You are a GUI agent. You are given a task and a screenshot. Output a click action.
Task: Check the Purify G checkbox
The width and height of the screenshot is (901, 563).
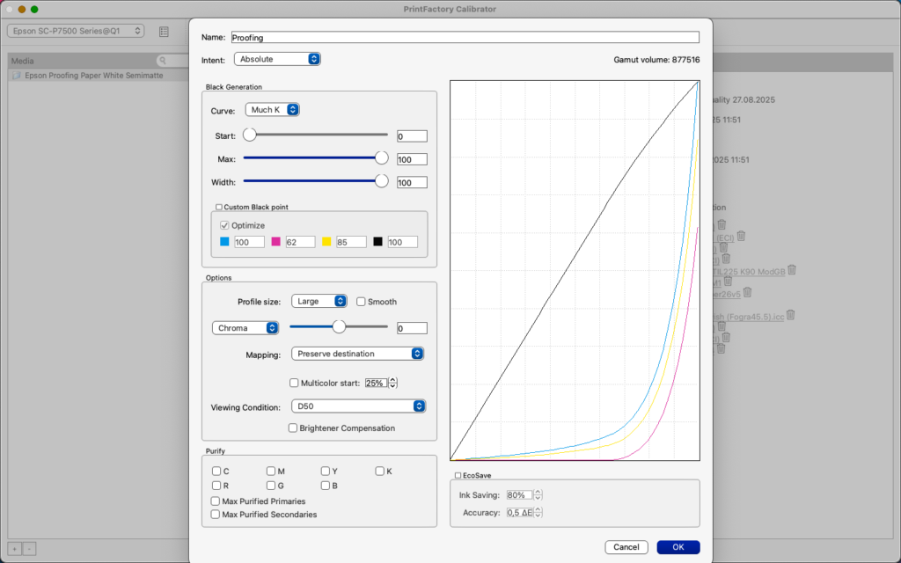tap(271, 486)
